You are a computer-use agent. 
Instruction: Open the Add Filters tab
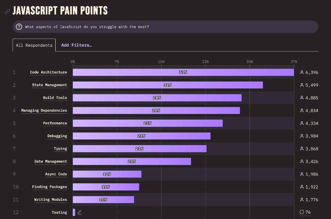[x=76, y=45]
